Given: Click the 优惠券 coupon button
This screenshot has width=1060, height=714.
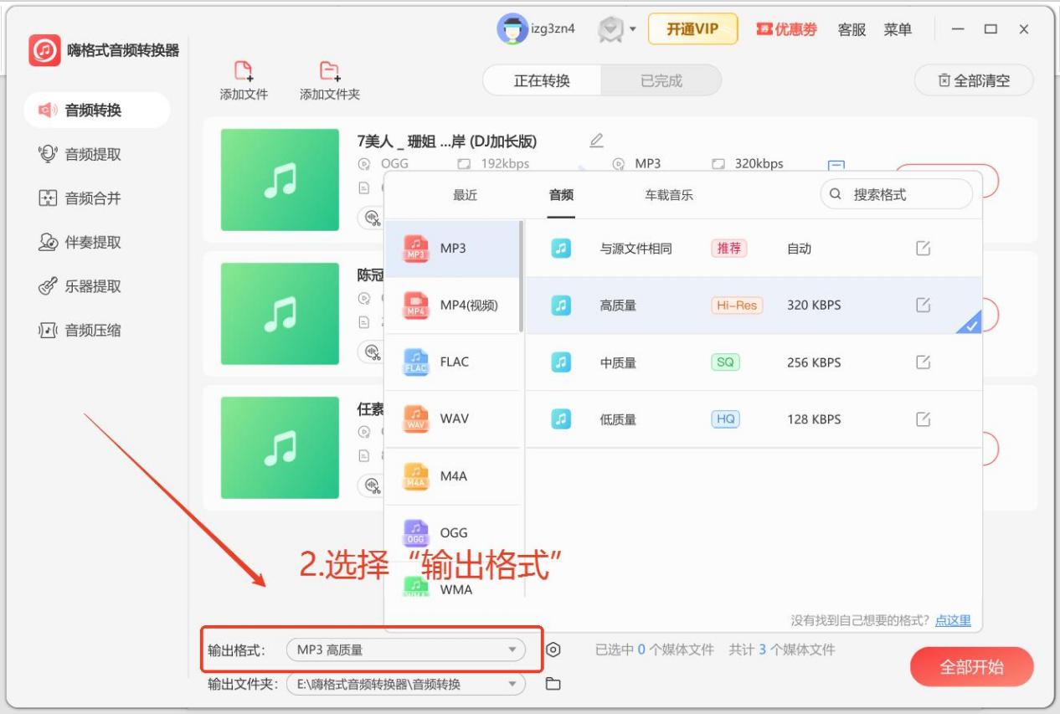Looking at the screenshot, I should pos(786,29).
